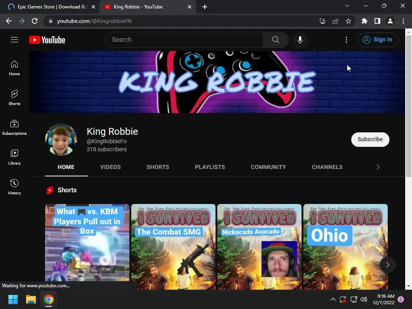Open the COMMUNITY channel tab
Screen dimensions: 412x309
tap(268, 167)
